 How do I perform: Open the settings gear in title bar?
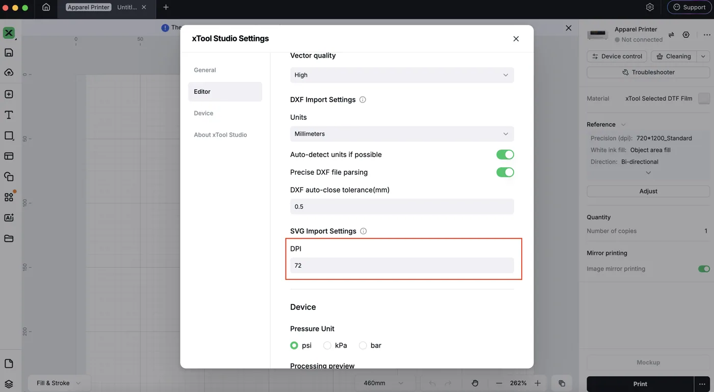click(650, 7)
